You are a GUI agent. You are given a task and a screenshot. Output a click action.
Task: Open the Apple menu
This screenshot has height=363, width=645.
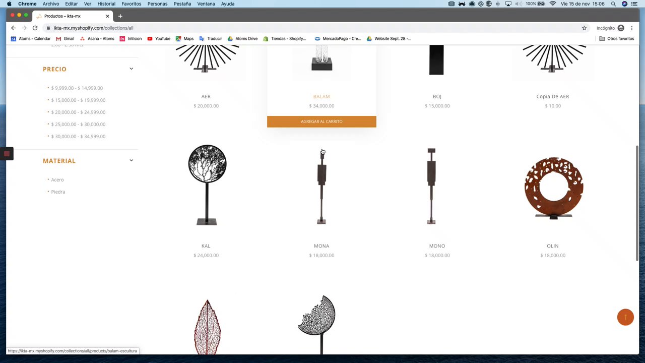coord(9,4)
